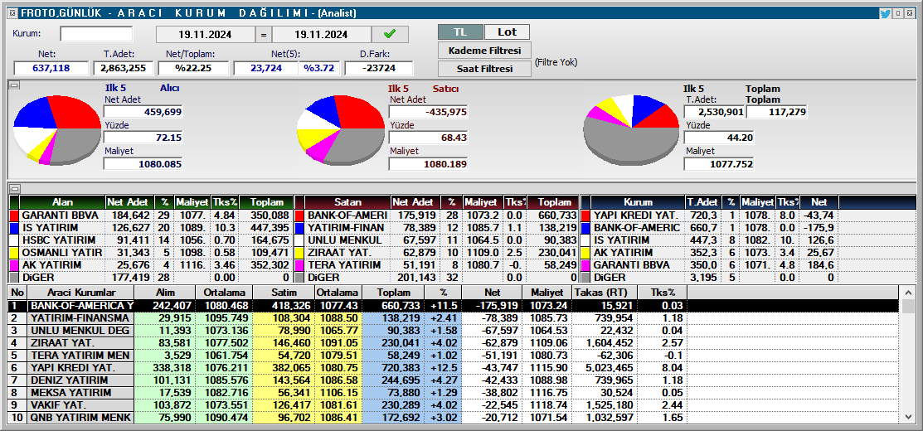
Task: Click the T.Adet value 2,863,255
Action: [x=123, y=68]
